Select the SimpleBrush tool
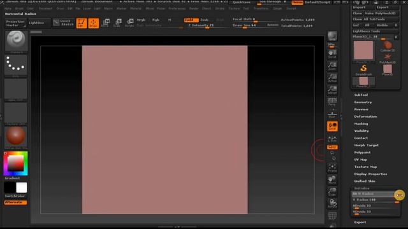408x229 pixels. click(363, 70)
